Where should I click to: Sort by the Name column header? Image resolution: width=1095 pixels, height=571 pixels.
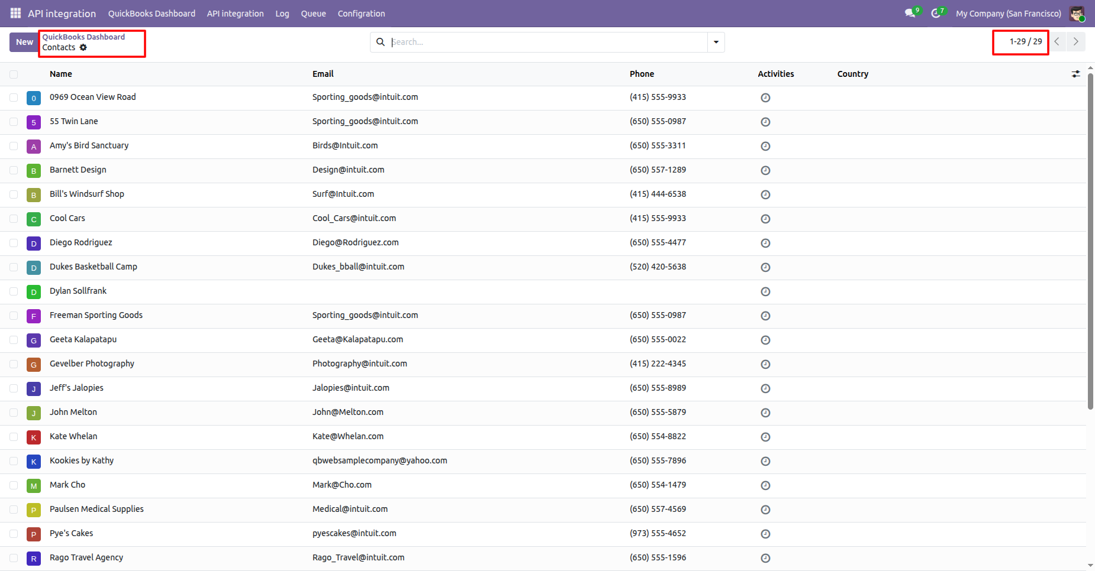[x=61, y=74]
